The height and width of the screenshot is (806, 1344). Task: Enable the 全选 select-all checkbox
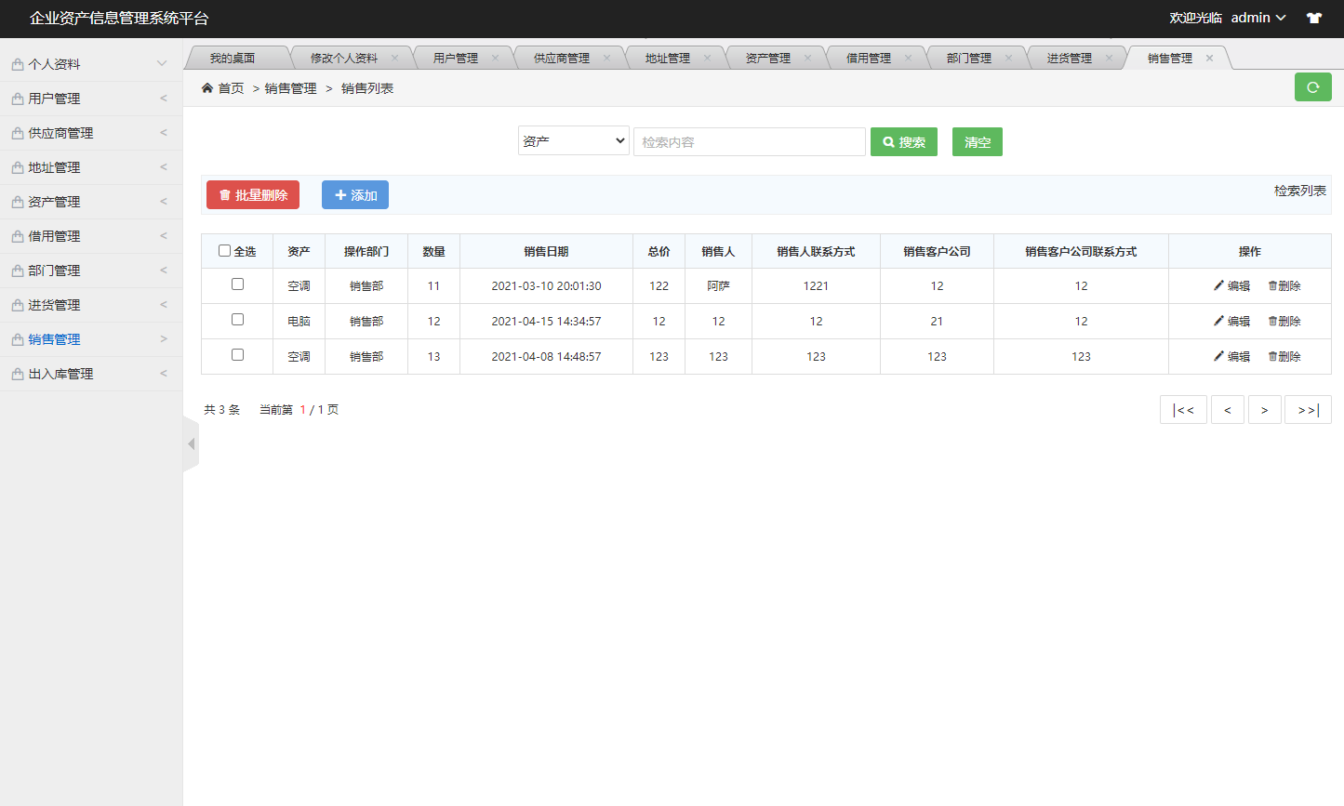pos(224,250)
